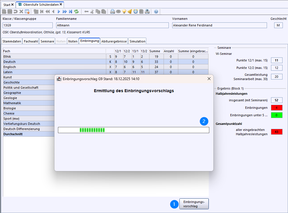Image resolution: width=288 pixels, height=213 pixels.
Task: Click the green refresh arrows icon
Action: pos(76,11)
